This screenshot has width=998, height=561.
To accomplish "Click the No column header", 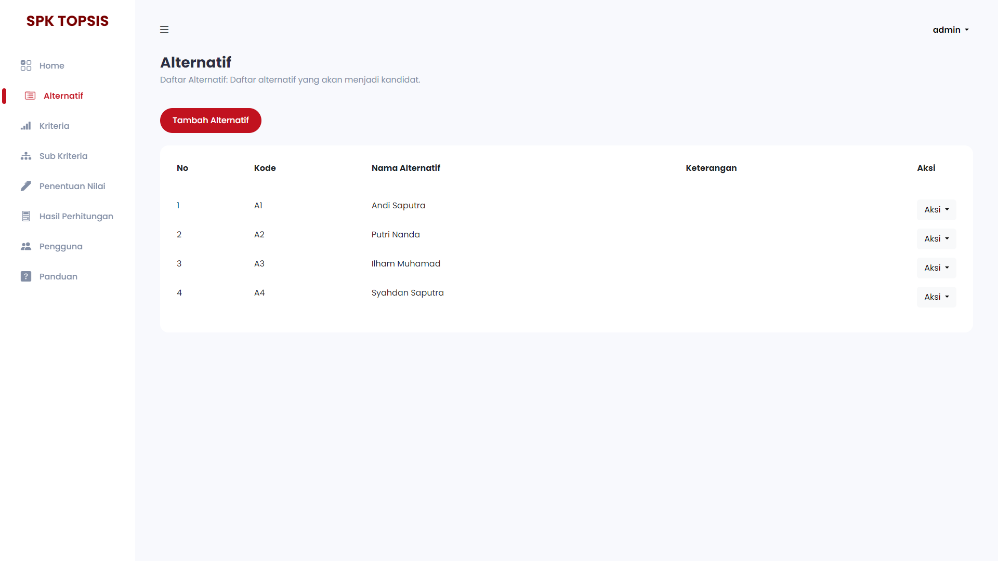I will pyautogui.click(x=182, y=168).
